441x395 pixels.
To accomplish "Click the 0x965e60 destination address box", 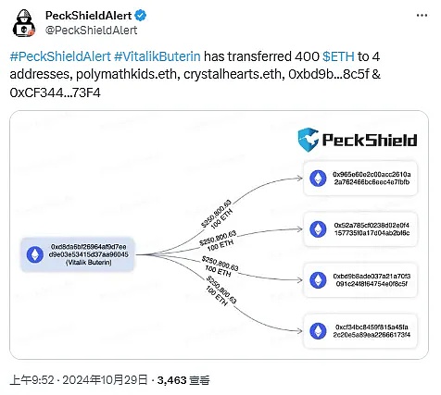I will coord(360,179).
